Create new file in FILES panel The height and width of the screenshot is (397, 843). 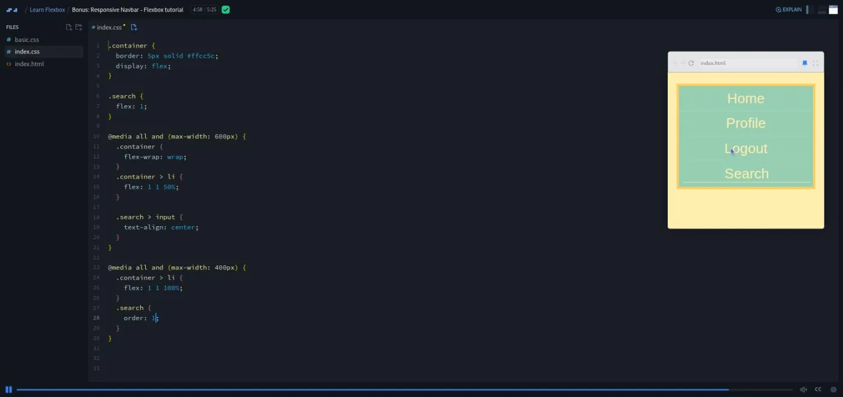69,27
